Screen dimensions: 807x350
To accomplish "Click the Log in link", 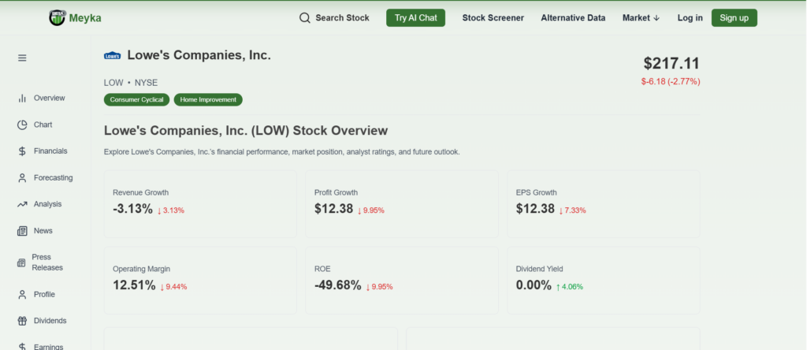I will click(690, 18).
